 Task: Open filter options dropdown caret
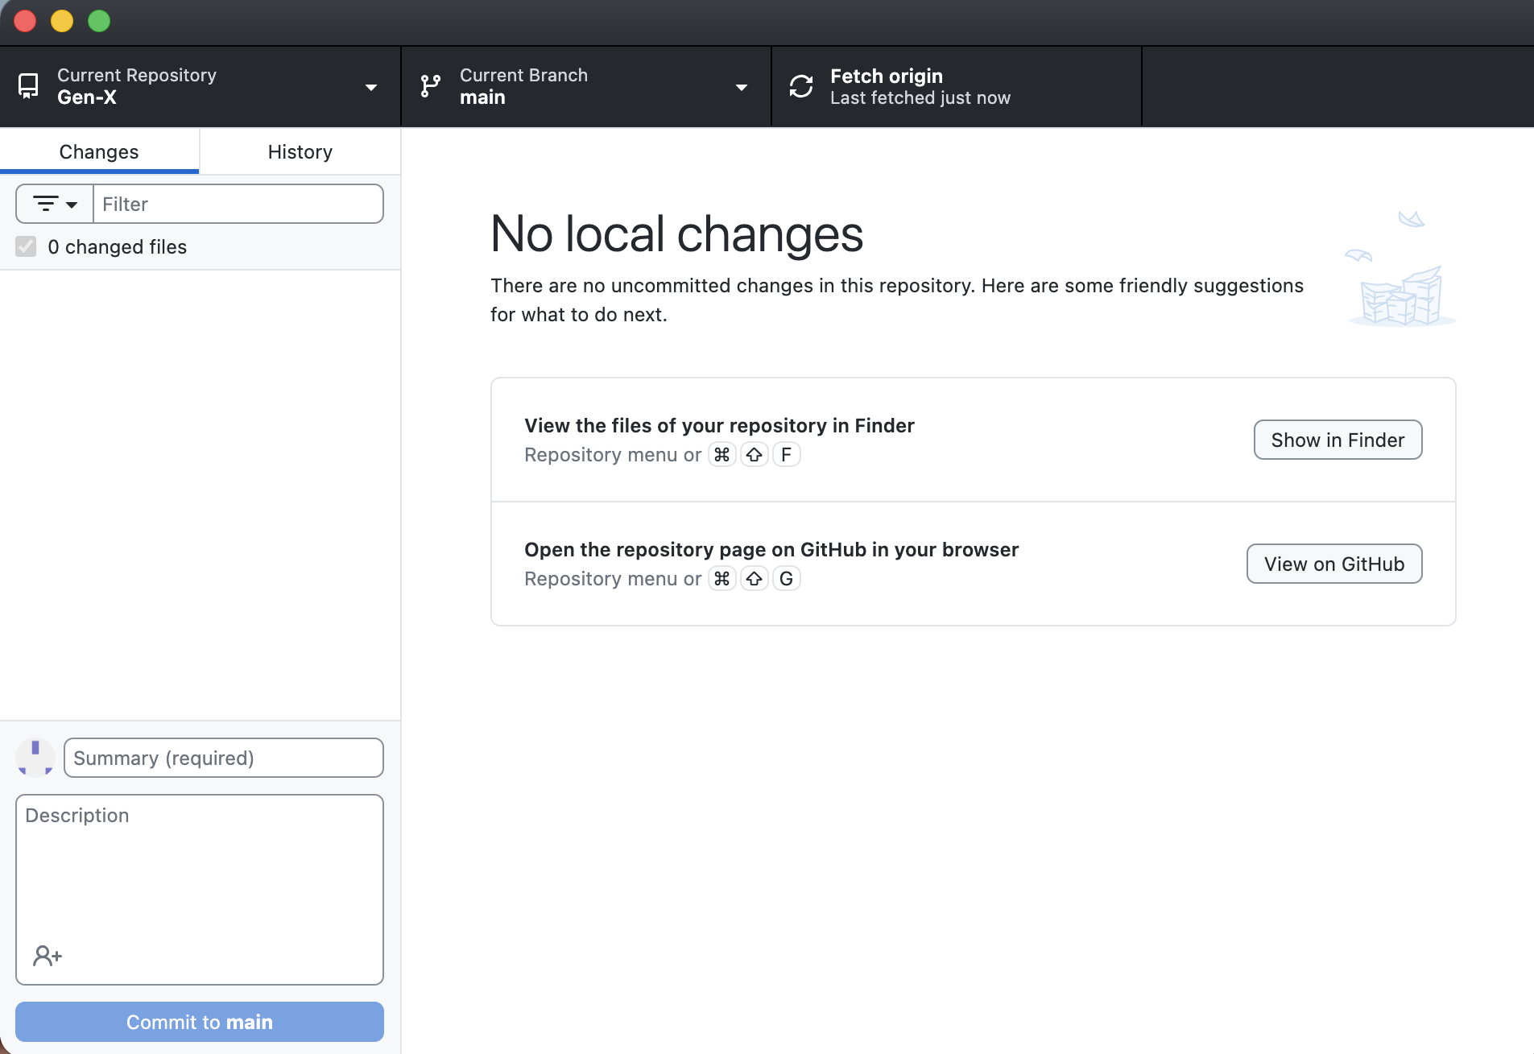(x=72, y=205)
